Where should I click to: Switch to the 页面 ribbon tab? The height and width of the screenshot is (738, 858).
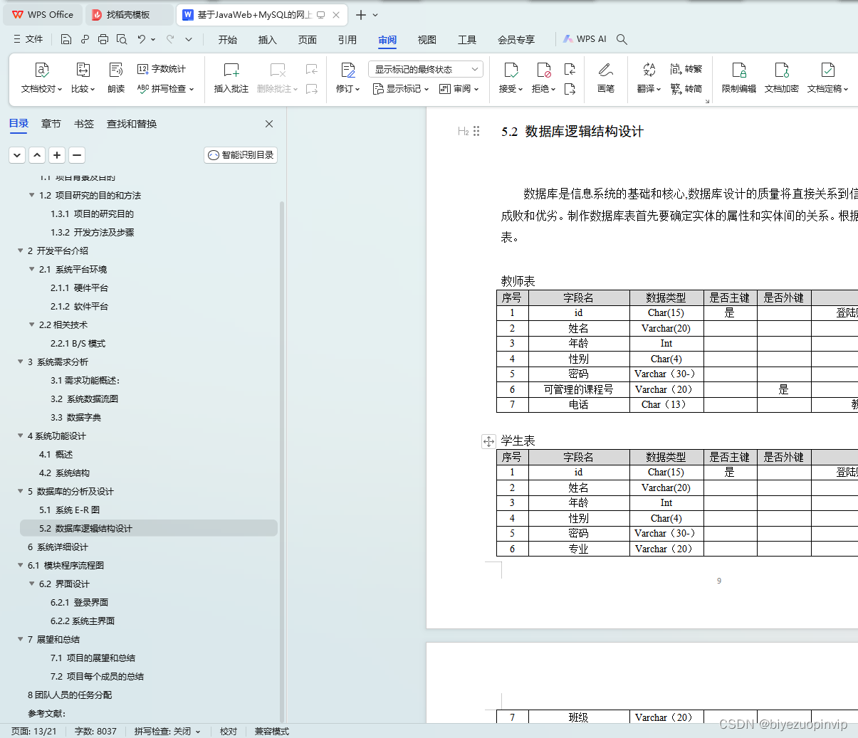click(308, 40)
